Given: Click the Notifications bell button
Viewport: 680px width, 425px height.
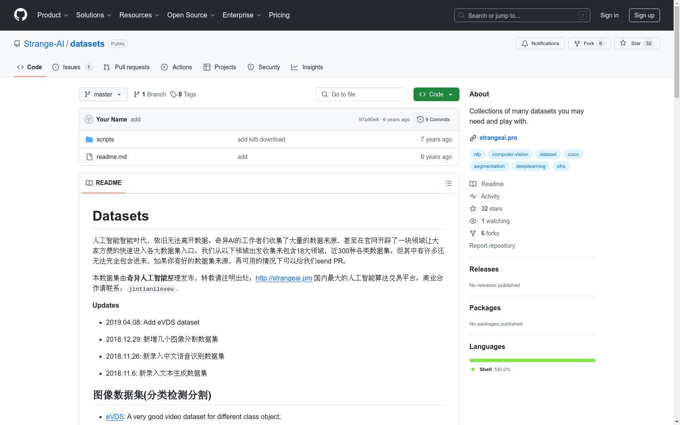Looking at the screenshot, I should point(540,43).
